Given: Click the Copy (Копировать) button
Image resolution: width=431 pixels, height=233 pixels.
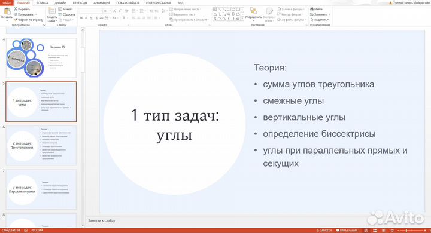Looking at the screenshot, I should (x=24, y=14).
